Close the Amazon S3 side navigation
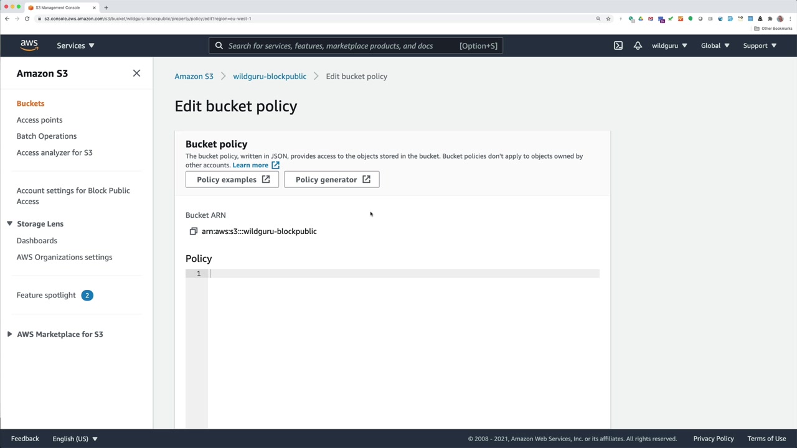This screenshot has height=448, width=797. pyautogui.click(x=136, y=73)
